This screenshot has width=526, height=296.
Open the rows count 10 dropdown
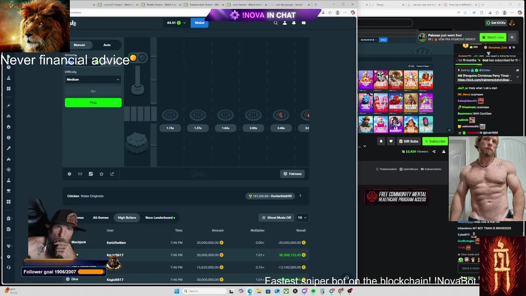[302, 217]
